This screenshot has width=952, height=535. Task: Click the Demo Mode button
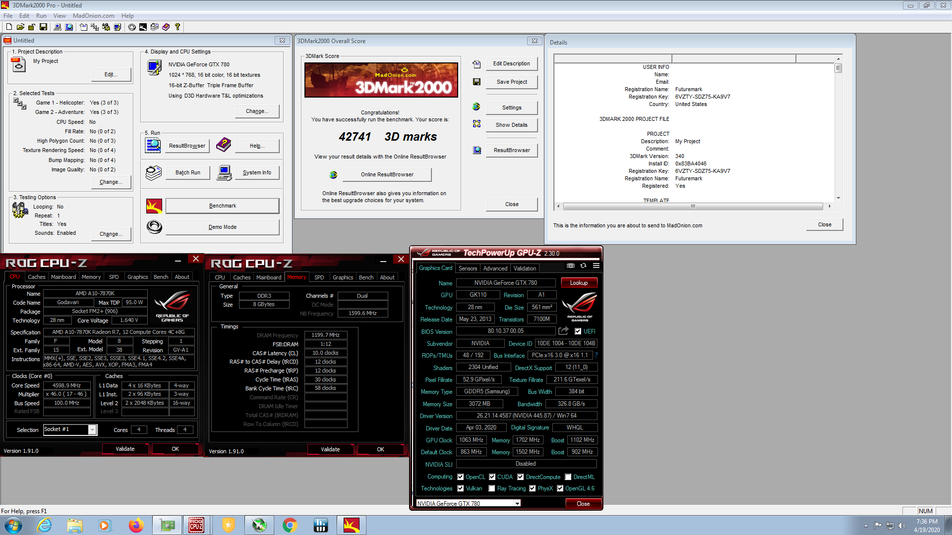tap(222, 227)
